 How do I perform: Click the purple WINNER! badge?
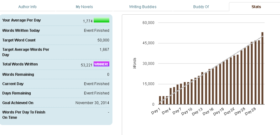pyautogui.click(x=101, y=64)
